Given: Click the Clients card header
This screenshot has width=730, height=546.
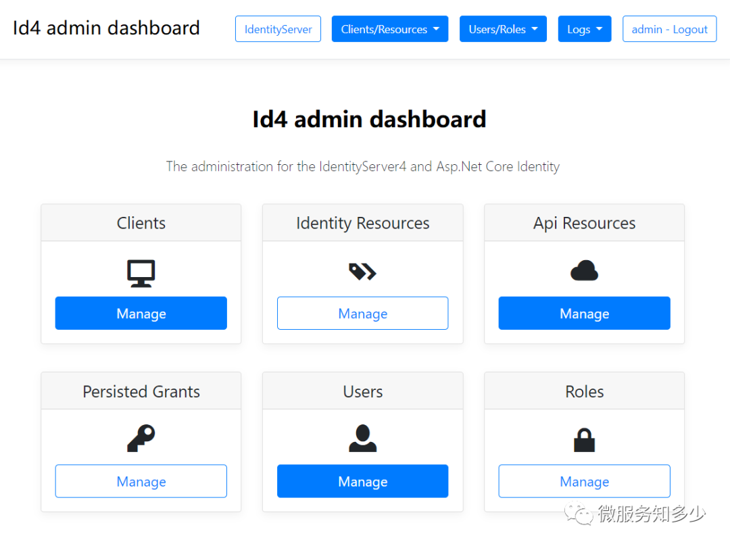Looking at the screenshot, I should 141,223.
